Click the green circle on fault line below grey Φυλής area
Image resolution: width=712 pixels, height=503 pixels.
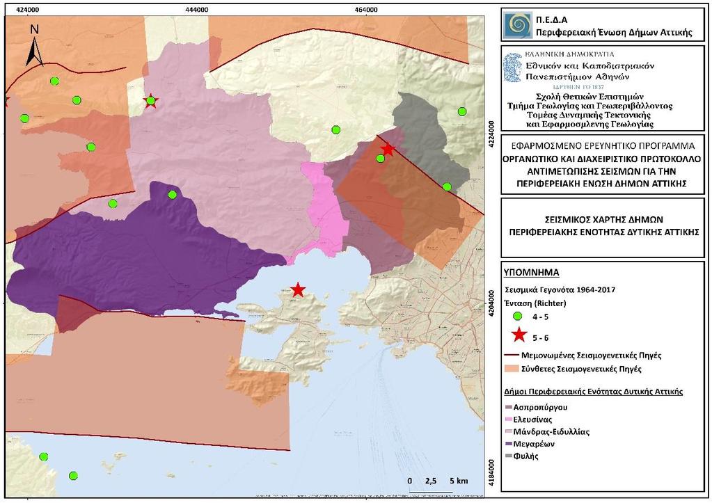pos(447,186)
